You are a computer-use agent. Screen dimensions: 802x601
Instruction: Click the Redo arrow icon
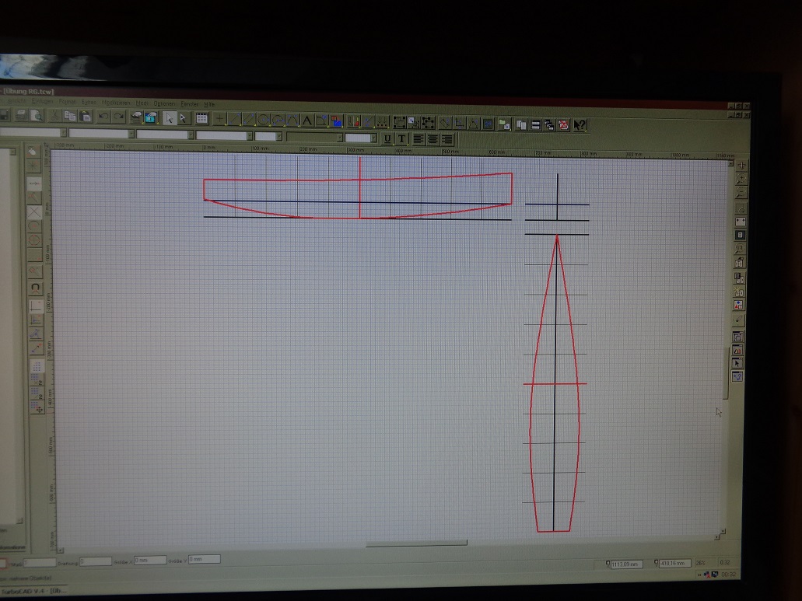coord(118,117)
